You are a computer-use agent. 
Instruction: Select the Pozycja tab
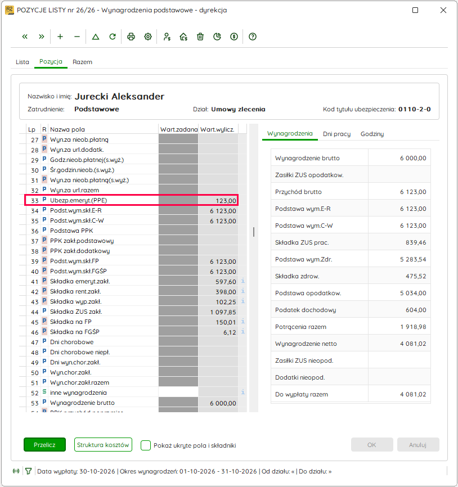point(51,61)
